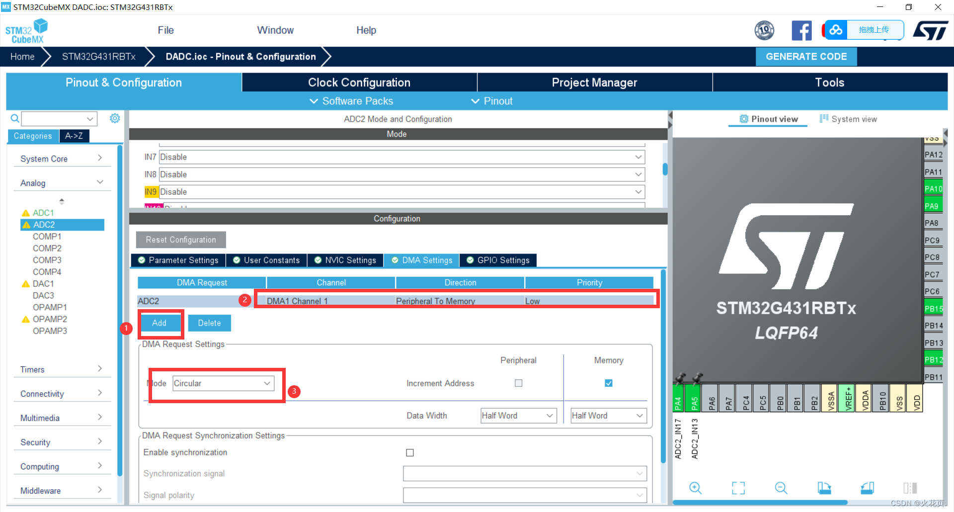
Task: Click the Delete DMA request button
Action: point(209,323)
